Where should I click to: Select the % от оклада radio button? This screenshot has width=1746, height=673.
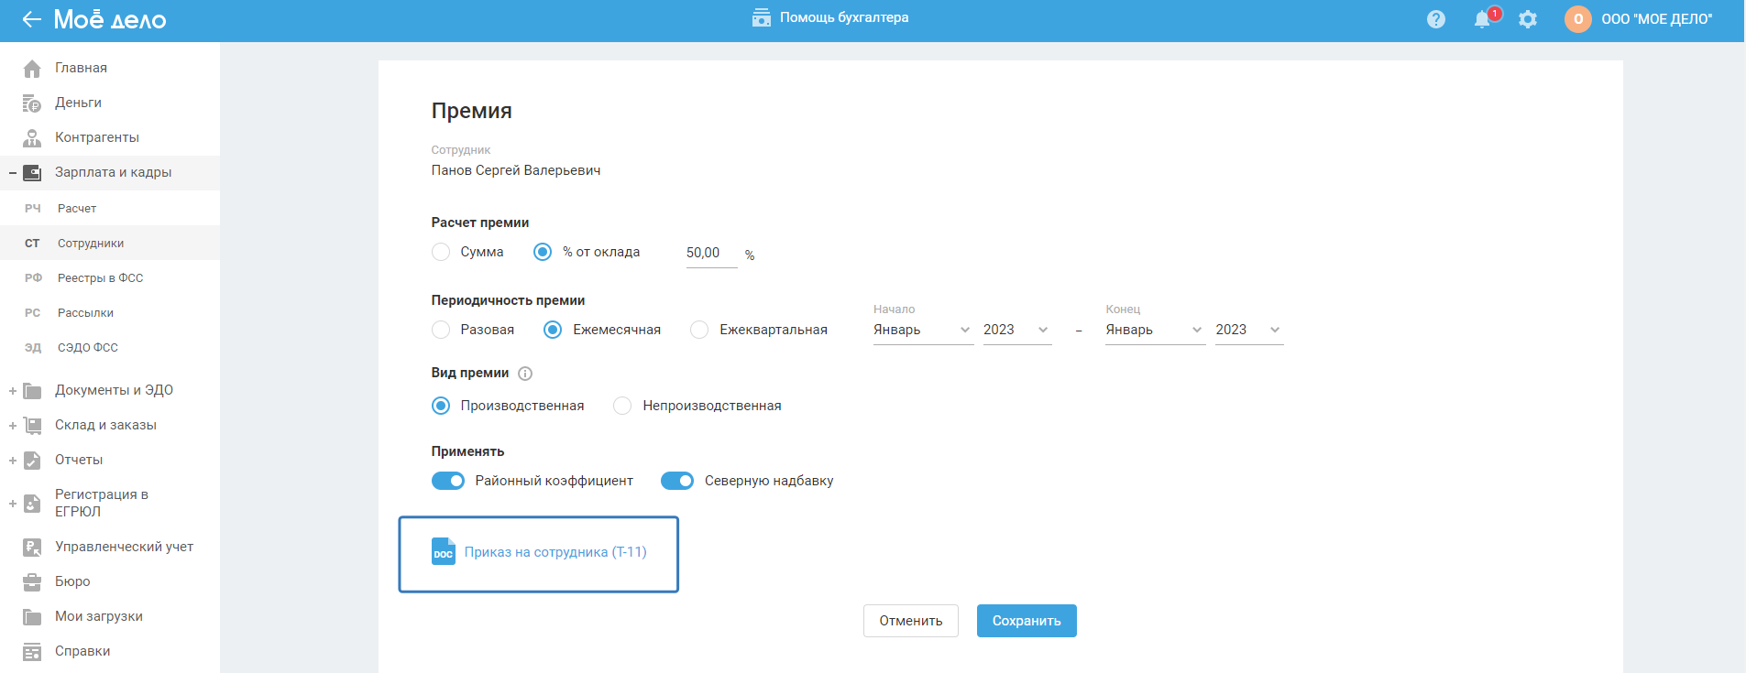point(543,252)
